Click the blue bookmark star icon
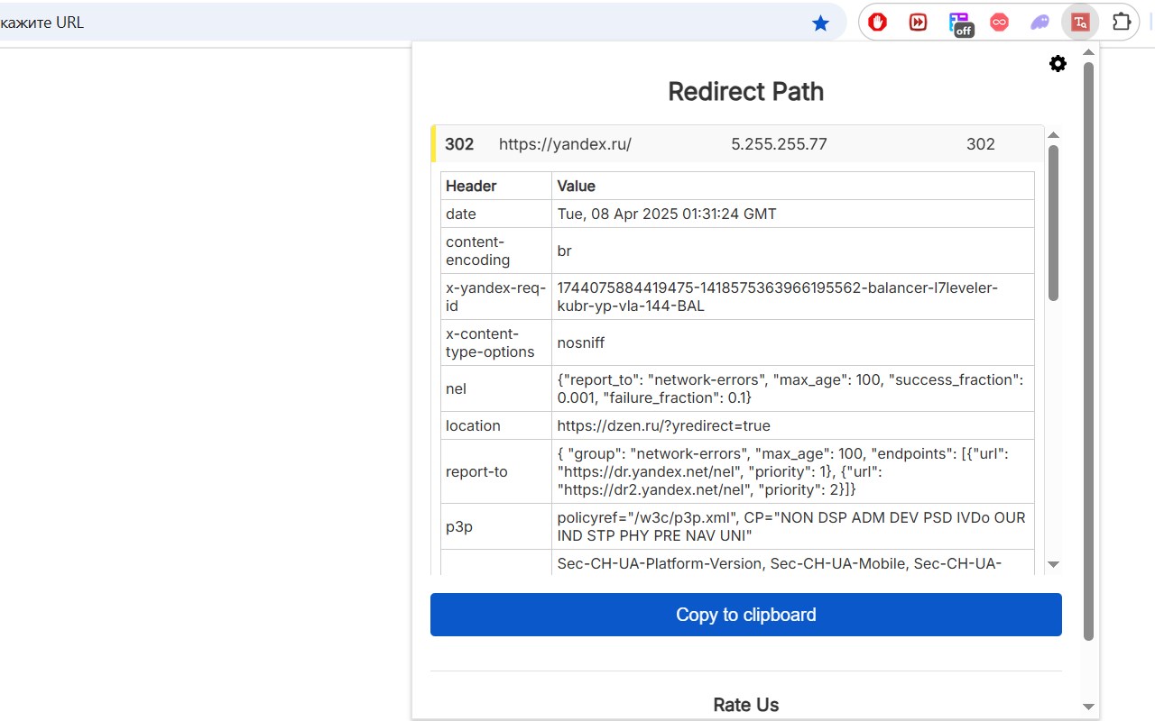Viewport: 1155px width, 721px height. tap(820, 23)
